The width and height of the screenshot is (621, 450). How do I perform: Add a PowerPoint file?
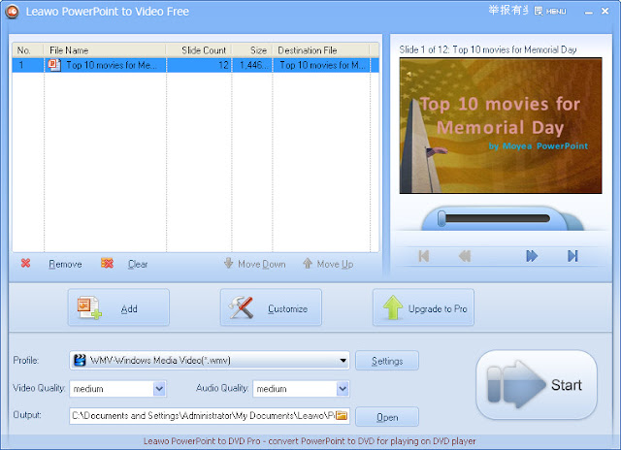118,307
